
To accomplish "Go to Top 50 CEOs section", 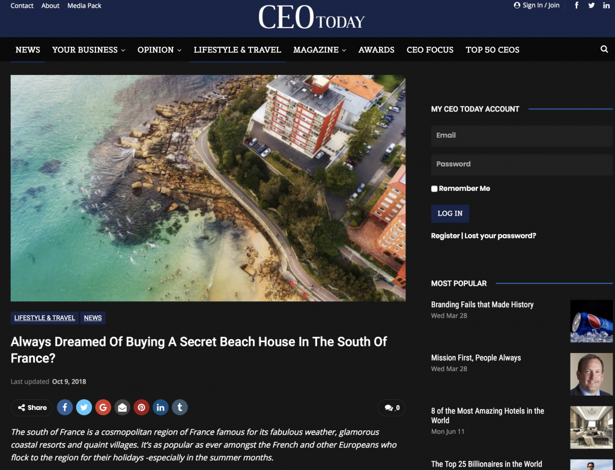I will click(492, 50).
